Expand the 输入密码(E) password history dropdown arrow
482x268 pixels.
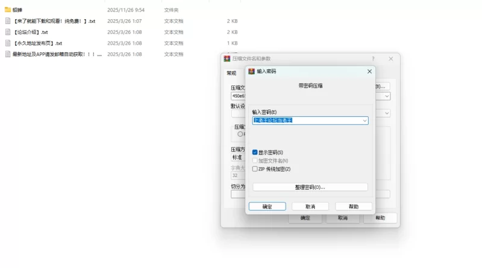click(x=365, y=120)
